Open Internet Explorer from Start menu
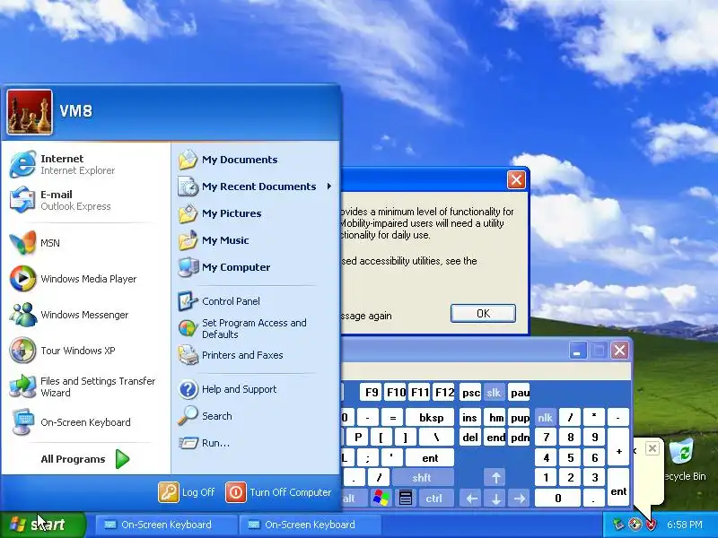This screenshot has width=718, height=538. coord(86,164)
